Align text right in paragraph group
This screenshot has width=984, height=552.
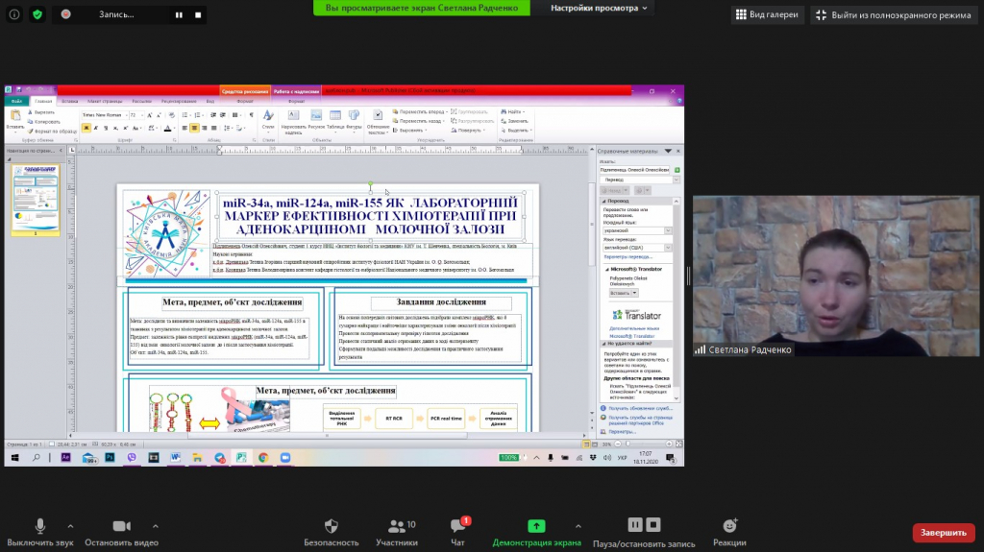pos(204,128)
